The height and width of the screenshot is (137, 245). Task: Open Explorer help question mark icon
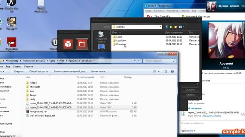tap(172, 72)
